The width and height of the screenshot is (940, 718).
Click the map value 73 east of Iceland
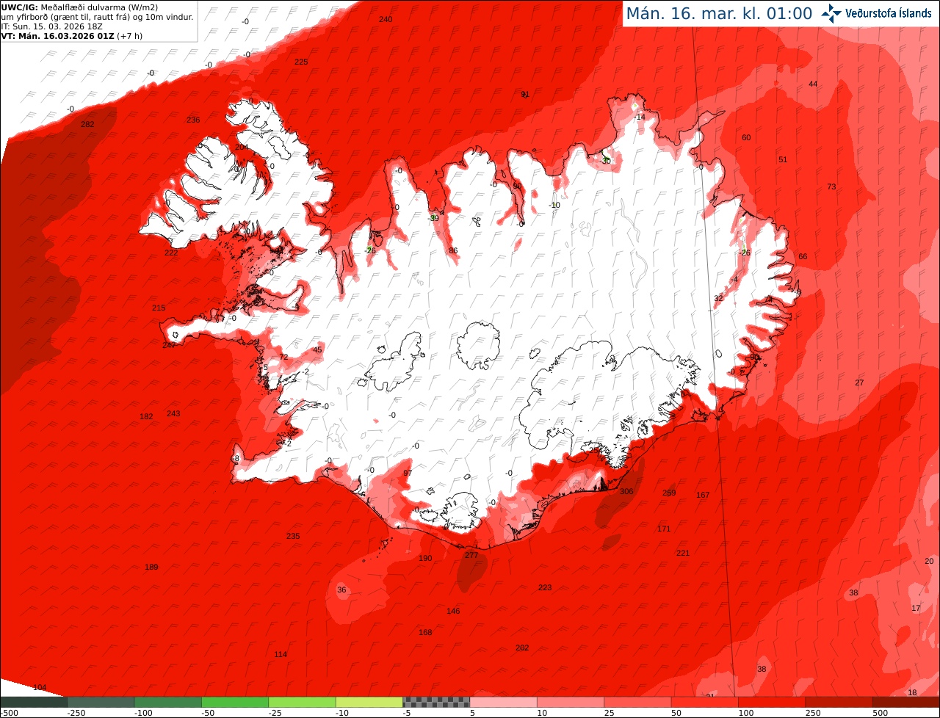(831, 186)
